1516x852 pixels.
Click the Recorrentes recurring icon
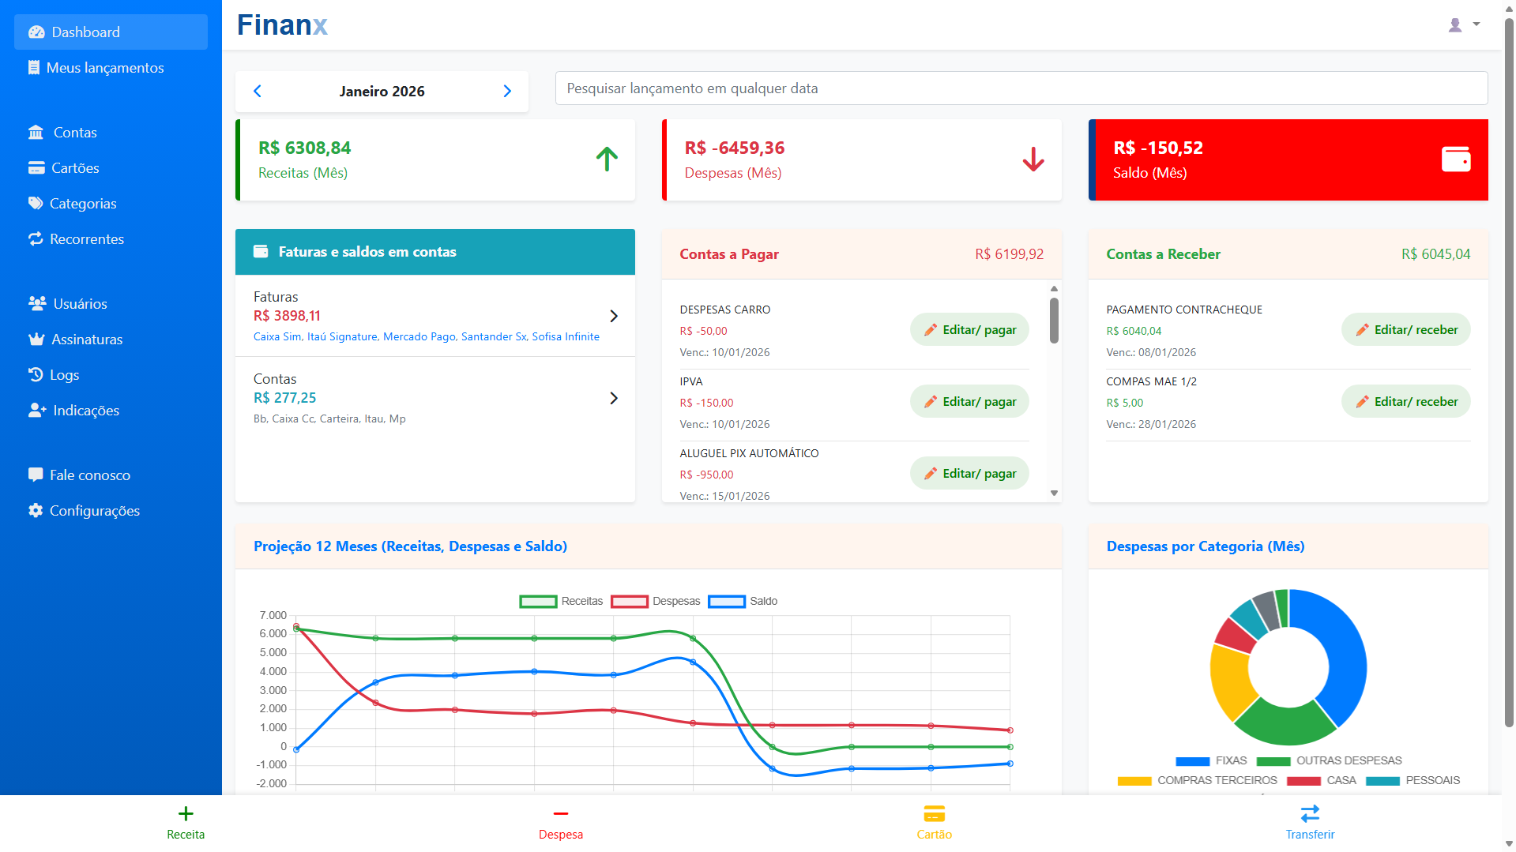pyautogui.click(x=36, y=238)
